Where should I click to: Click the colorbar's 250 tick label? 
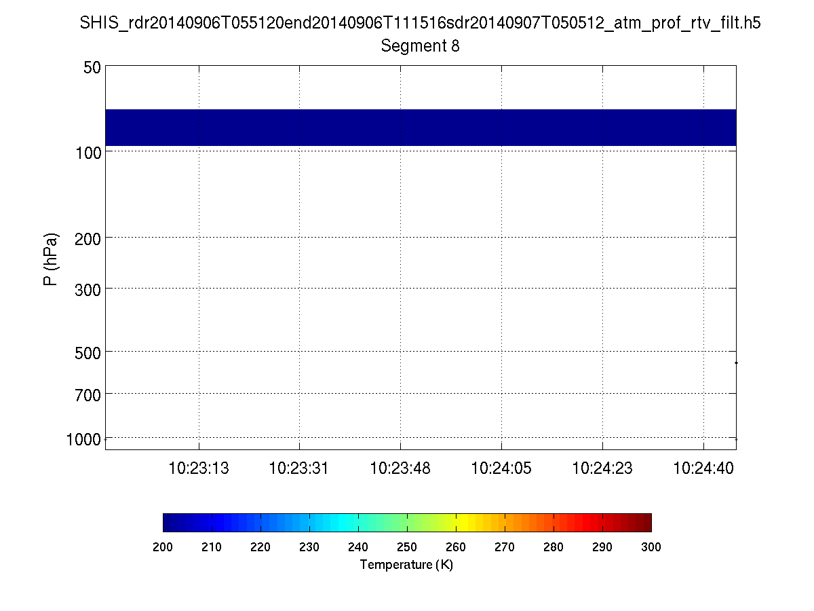point(407,547)
